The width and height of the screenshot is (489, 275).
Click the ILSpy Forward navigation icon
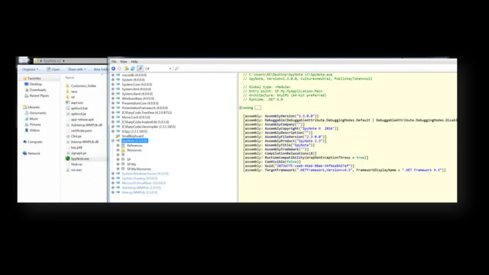click(x=119, y=69)
